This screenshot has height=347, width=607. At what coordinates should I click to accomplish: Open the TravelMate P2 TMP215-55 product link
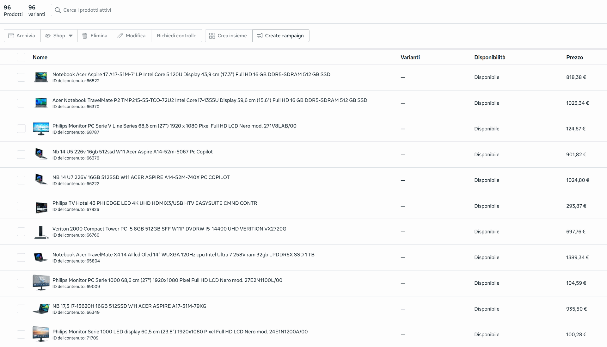tap(210, 100)
